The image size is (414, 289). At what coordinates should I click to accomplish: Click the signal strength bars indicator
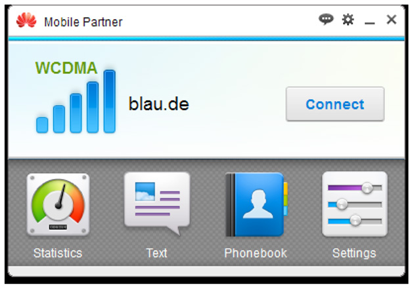point(76,102)
